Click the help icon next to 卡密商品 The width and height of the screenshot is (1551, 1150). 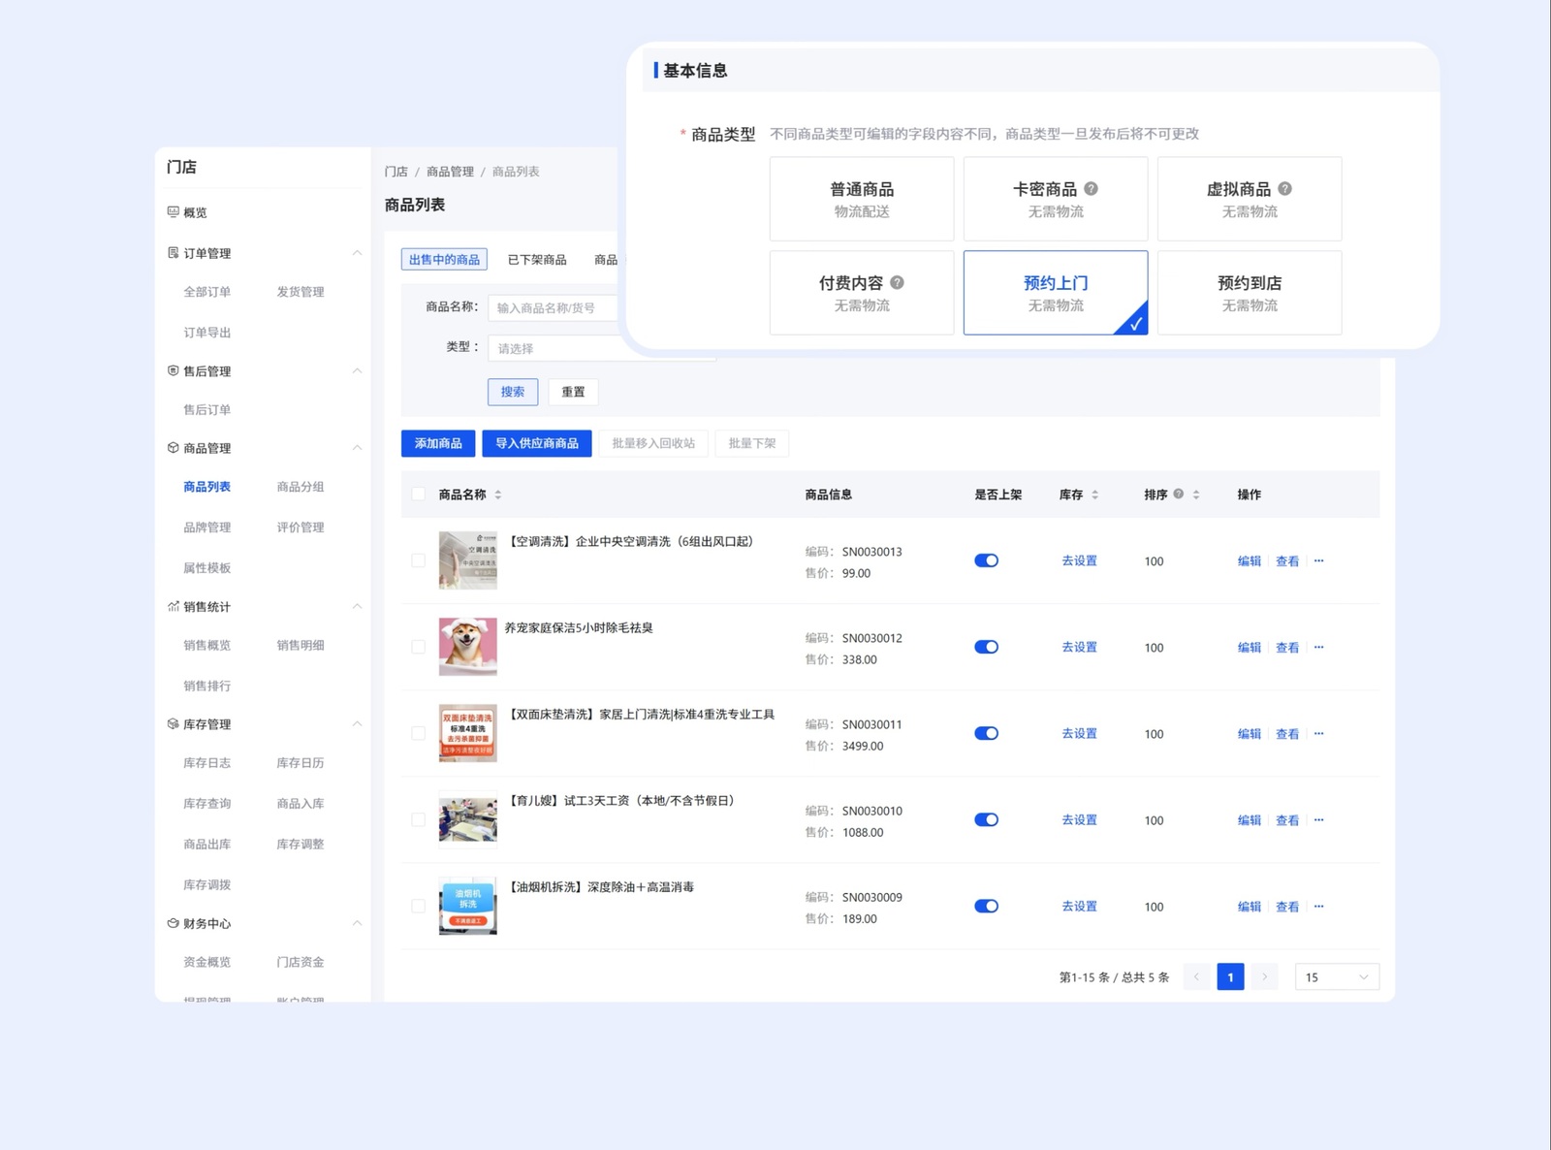tap(1091, 189)
